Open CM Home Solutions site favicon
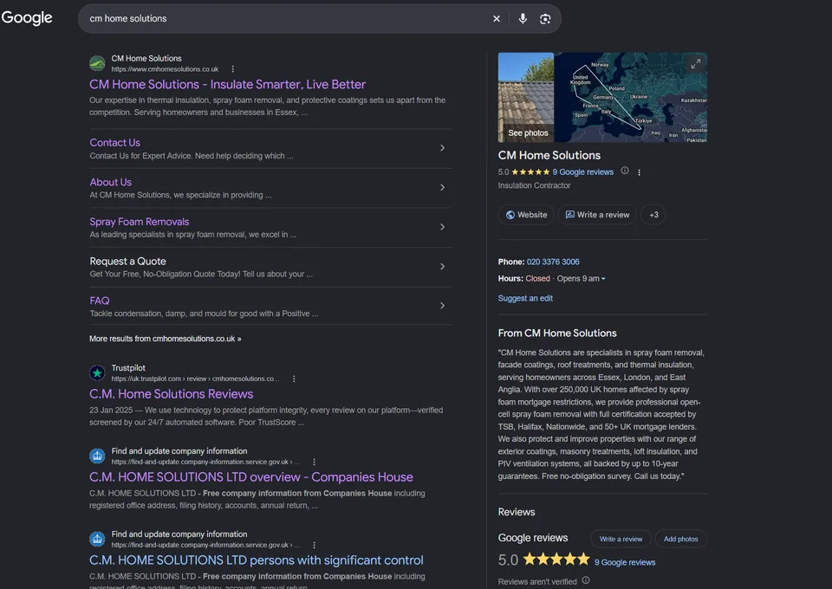This screenshot has height=589, width=832. tap(97, 63)
